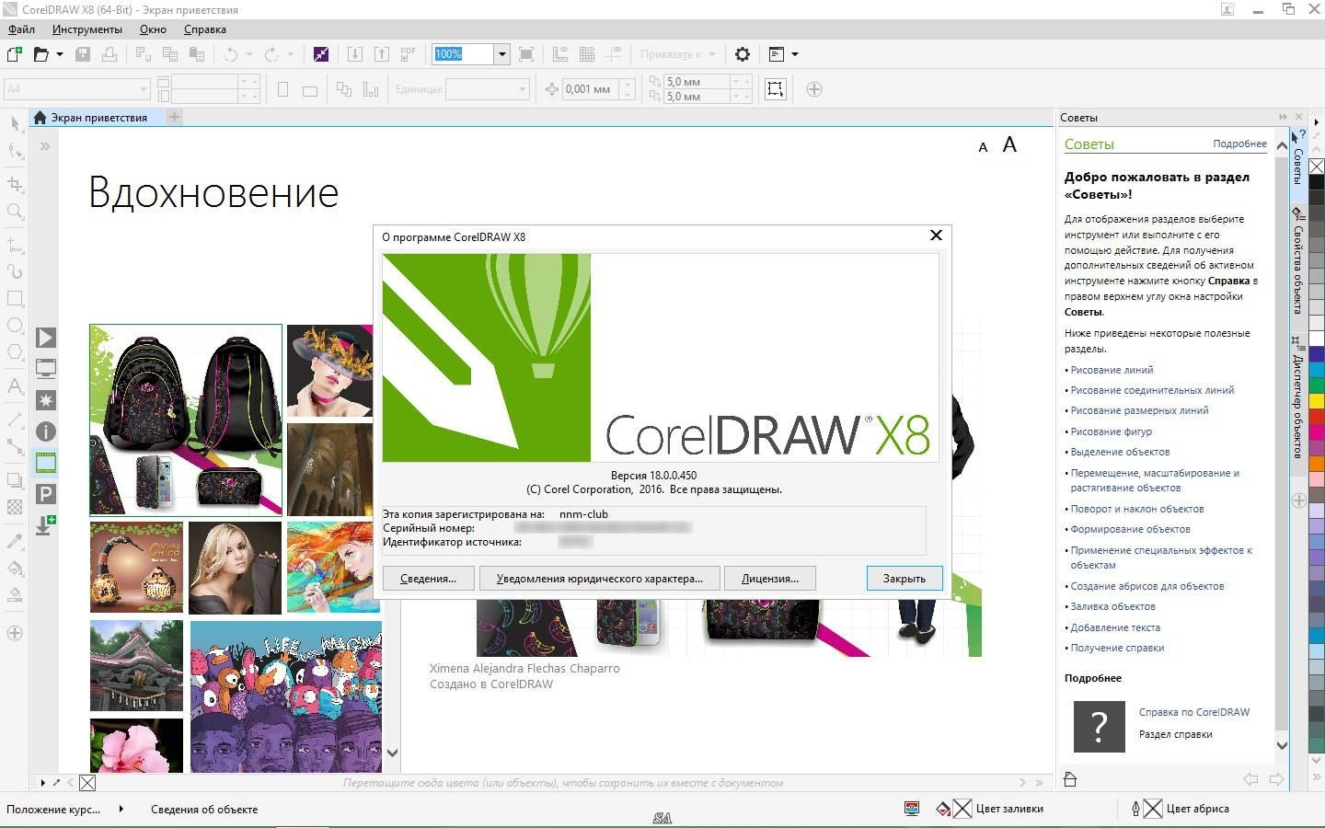Expand the application launcher dropdown arrow
This screenshot has width=1325, height=828.
795,54
